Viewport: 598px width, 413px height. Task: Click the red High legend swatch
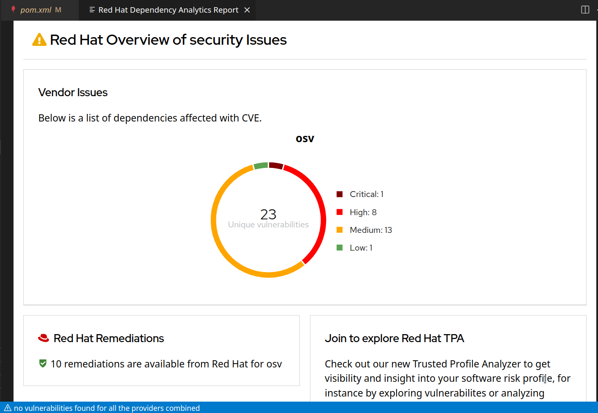tap(340, 212)
